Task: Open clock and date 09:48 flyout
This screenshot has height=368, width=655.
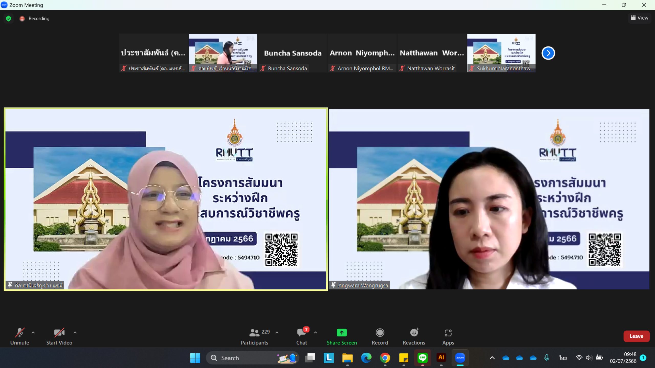Action: pyautogui.click(x=623, y=358)
